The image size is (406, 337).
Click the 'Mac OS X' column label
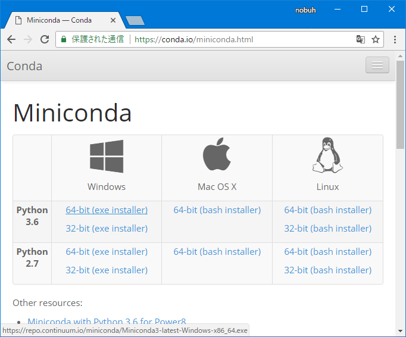pyautogui.click(x=217, y=187)
